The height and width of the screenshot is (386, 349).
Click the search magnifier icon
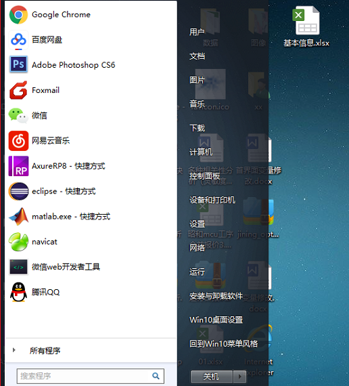(156, 376)
